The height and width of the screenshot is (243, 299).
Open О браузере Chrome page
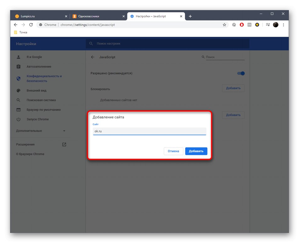tap(30, 154)
